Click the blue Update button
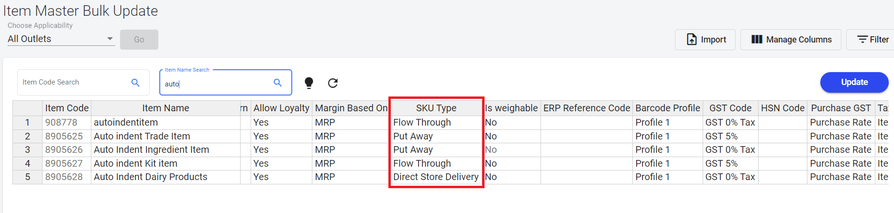The width and height of the screenshot is (894, 213). click(854, 82)
